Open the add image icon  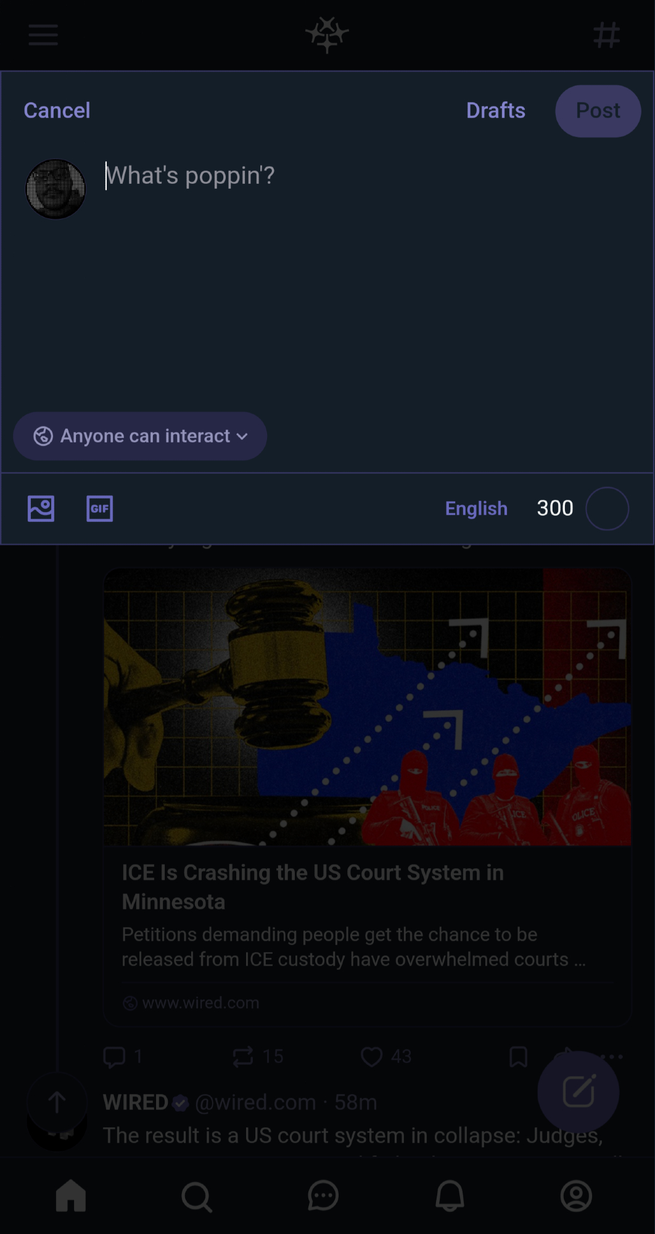41,509
